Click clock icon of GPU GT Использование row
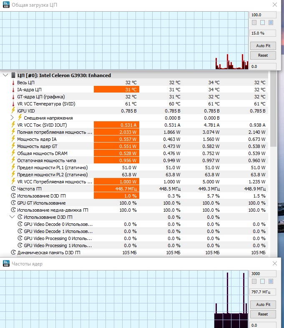The height and width of the screenshot is (328, 284). 13,203
